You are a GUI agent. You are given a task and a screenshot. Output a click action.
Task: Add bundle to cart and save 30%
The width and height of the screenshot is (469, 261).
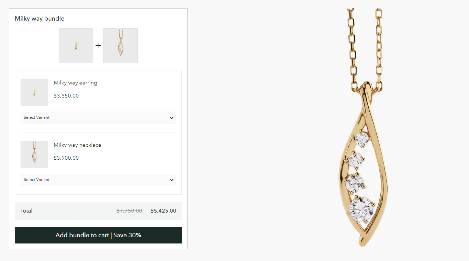tap(98, 235)
